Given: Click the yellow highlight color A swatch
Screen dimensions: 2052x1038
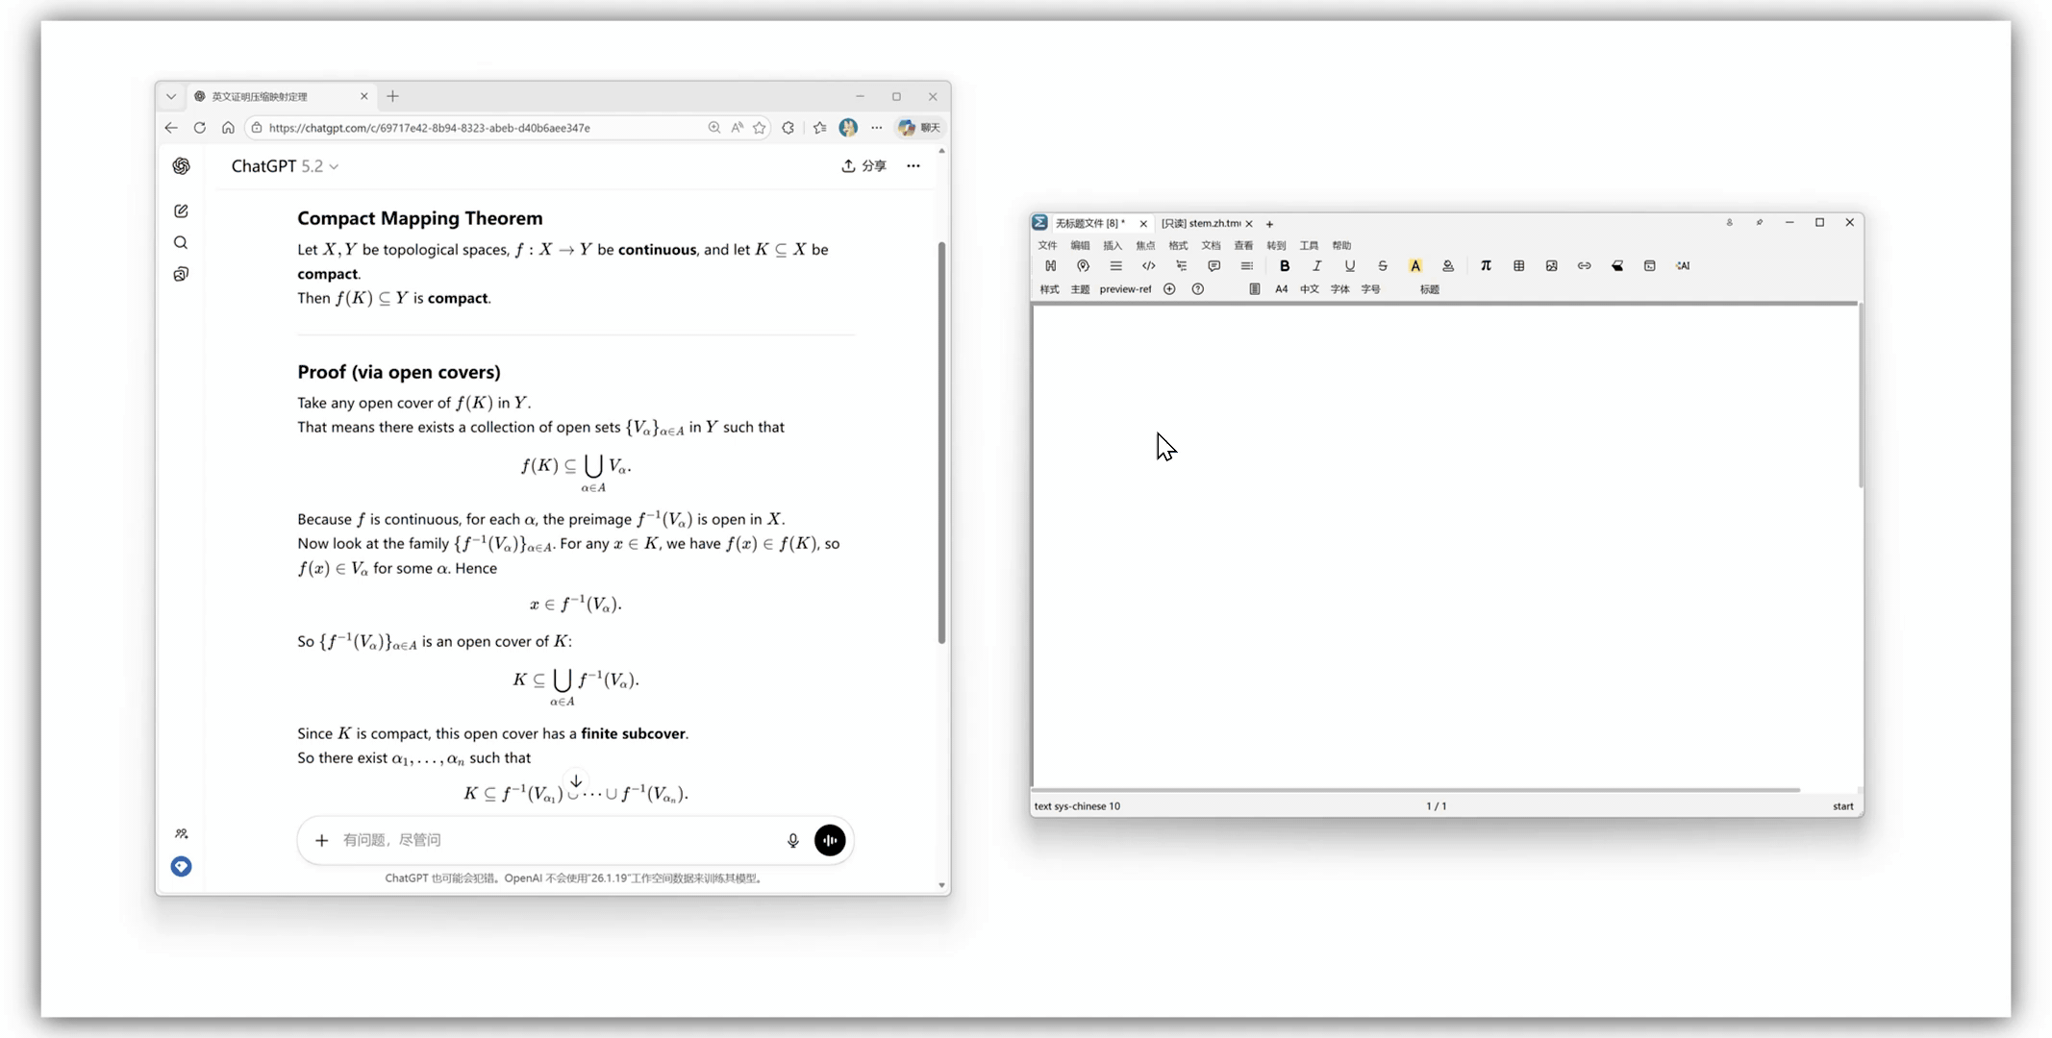Looking at the screenshot, I should [1414, 266].
